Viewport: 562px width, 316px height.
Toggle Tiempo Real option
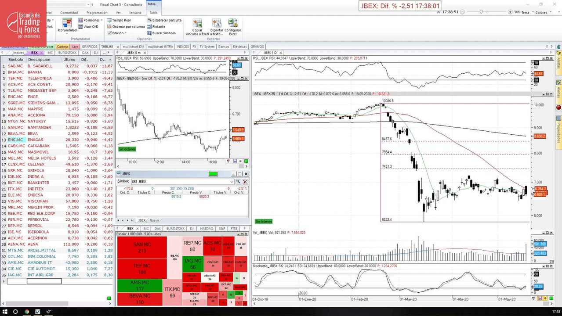(x=118, y=20)
